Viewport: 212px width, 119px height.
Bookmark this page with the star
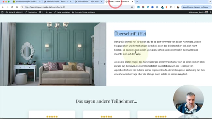(132, 7)
